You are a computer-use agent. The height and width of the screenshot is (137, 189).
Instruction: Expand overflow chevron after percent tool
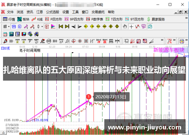(174, 40)
